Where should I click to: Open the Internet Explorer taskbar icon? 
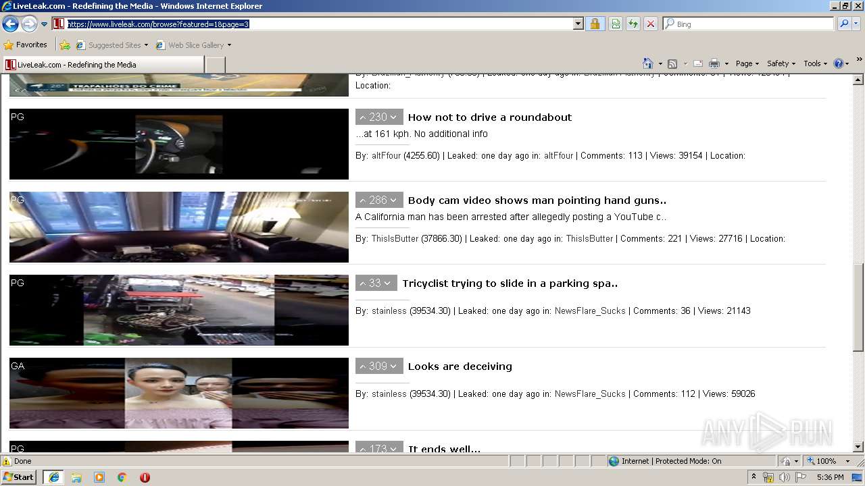pos(53,477)
